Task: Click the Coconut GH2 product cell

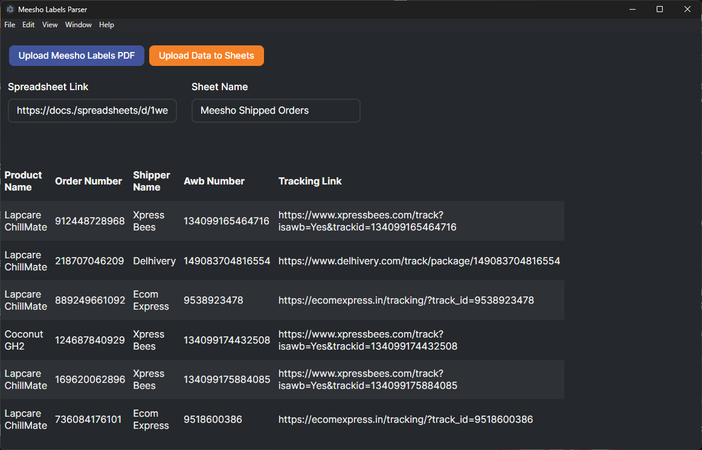Action: (x=24, y=340)
